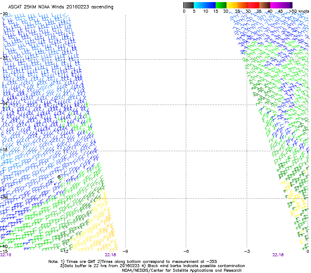Click the small black circle marker on the map
Screen dimensions: 311x273
pos(59,177)
